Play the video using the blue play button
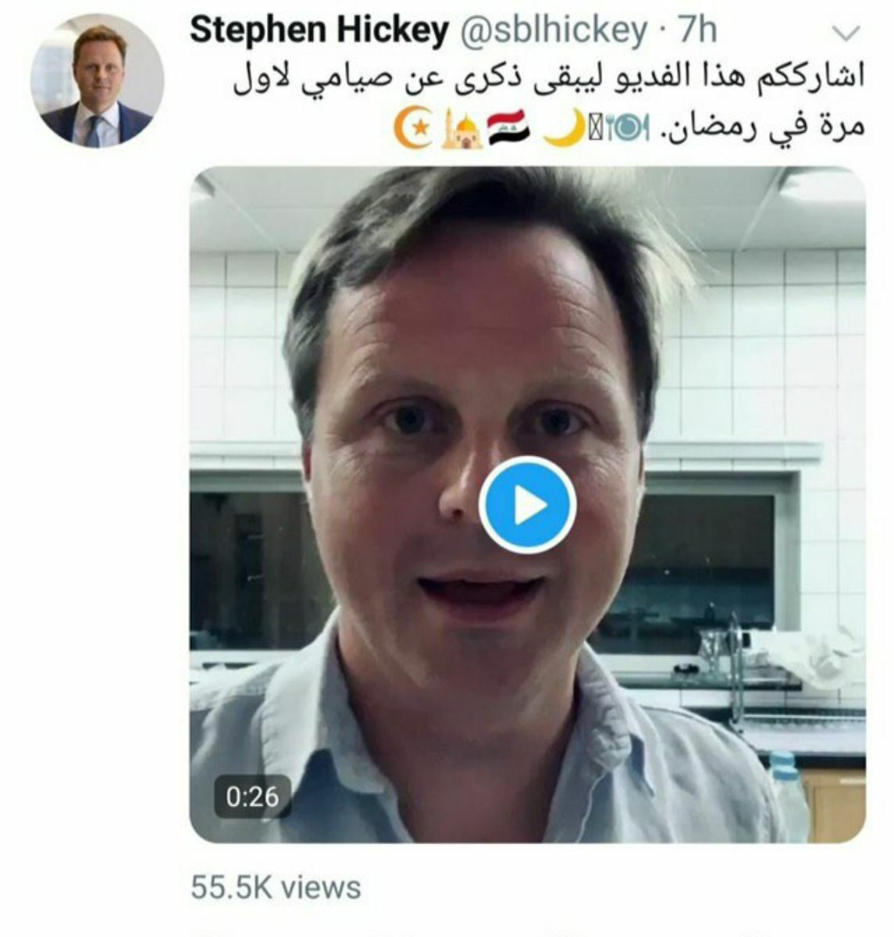This screenshot has width=894, height=937. pos(527,506)
